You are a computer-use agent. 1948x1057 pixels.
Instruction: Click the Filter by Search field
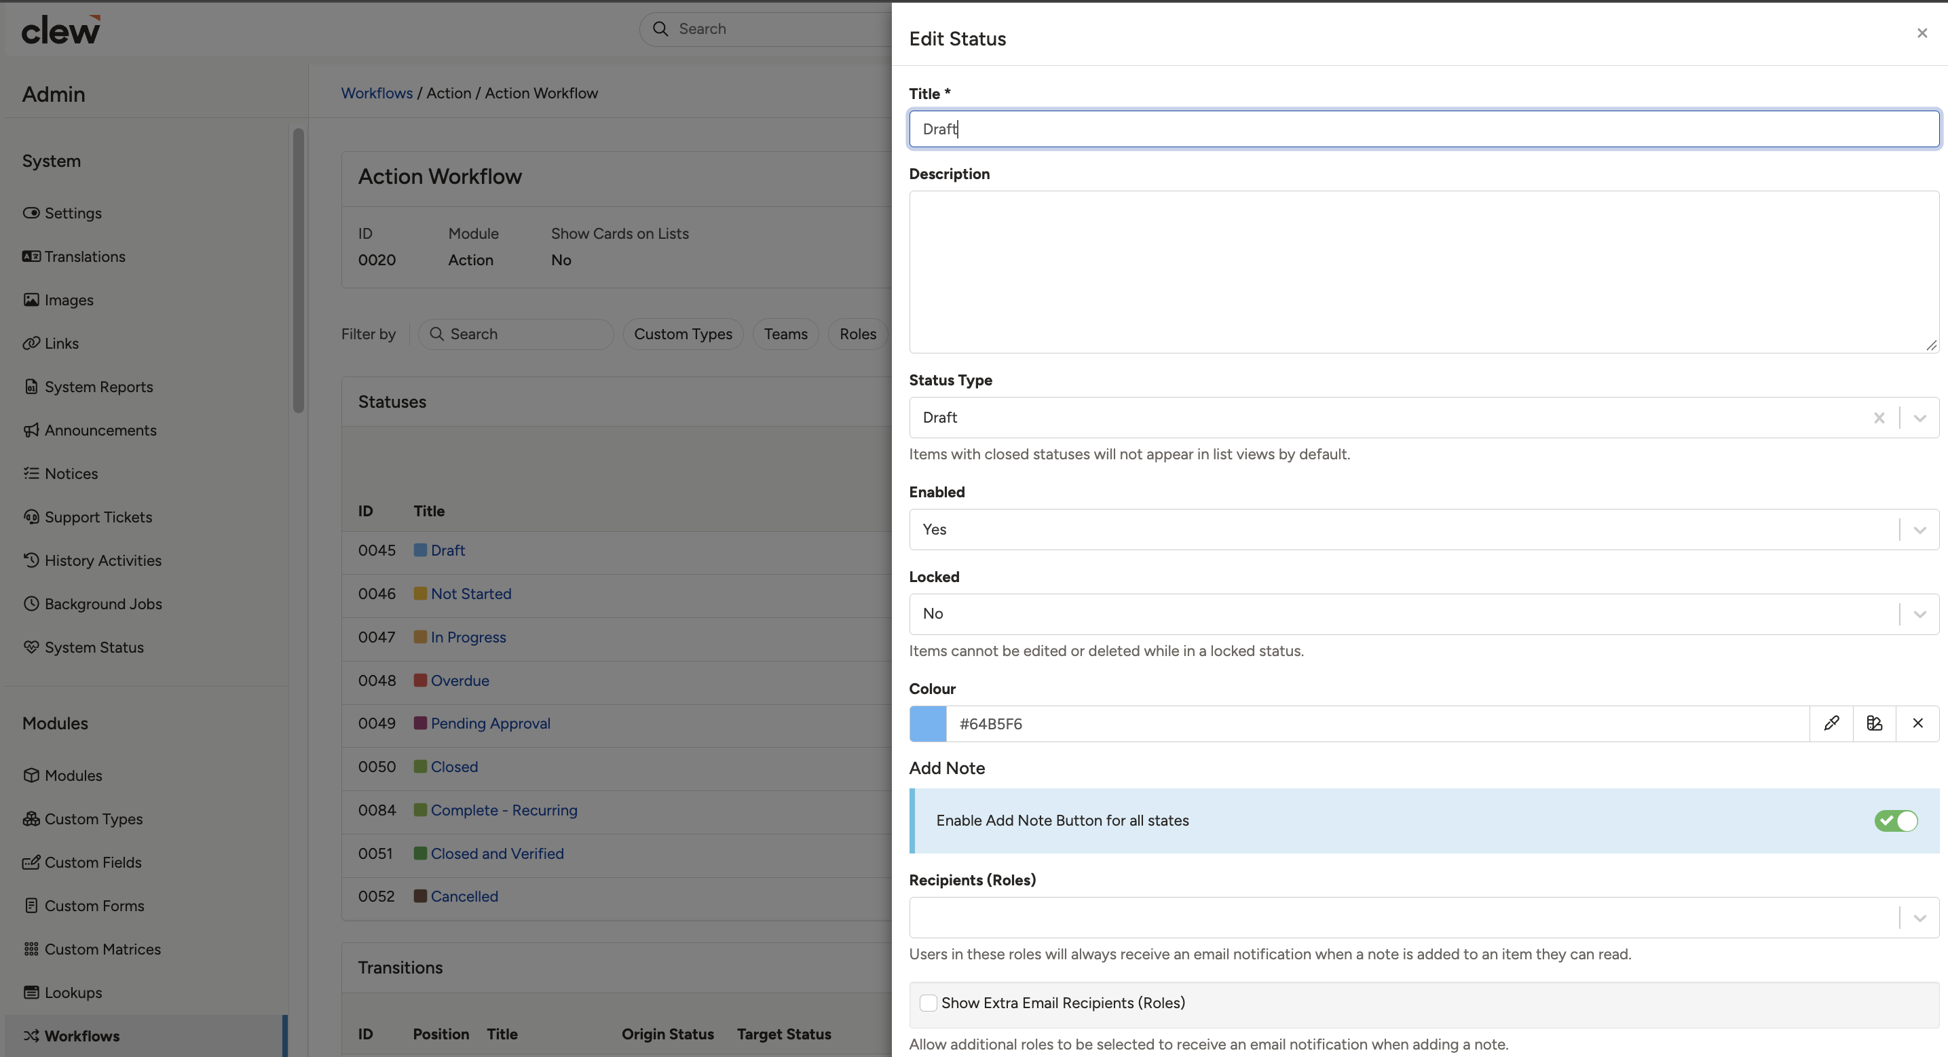pyautogui.click(x=516, y=334)
